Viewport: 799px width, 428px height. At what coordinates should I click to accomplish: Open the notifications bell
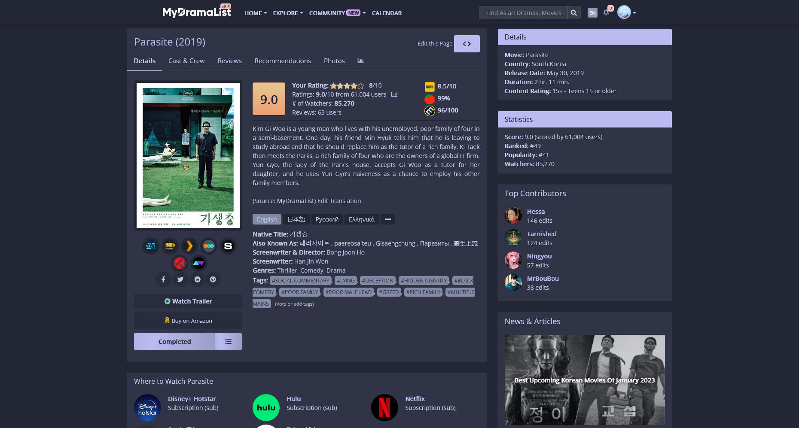606,12
